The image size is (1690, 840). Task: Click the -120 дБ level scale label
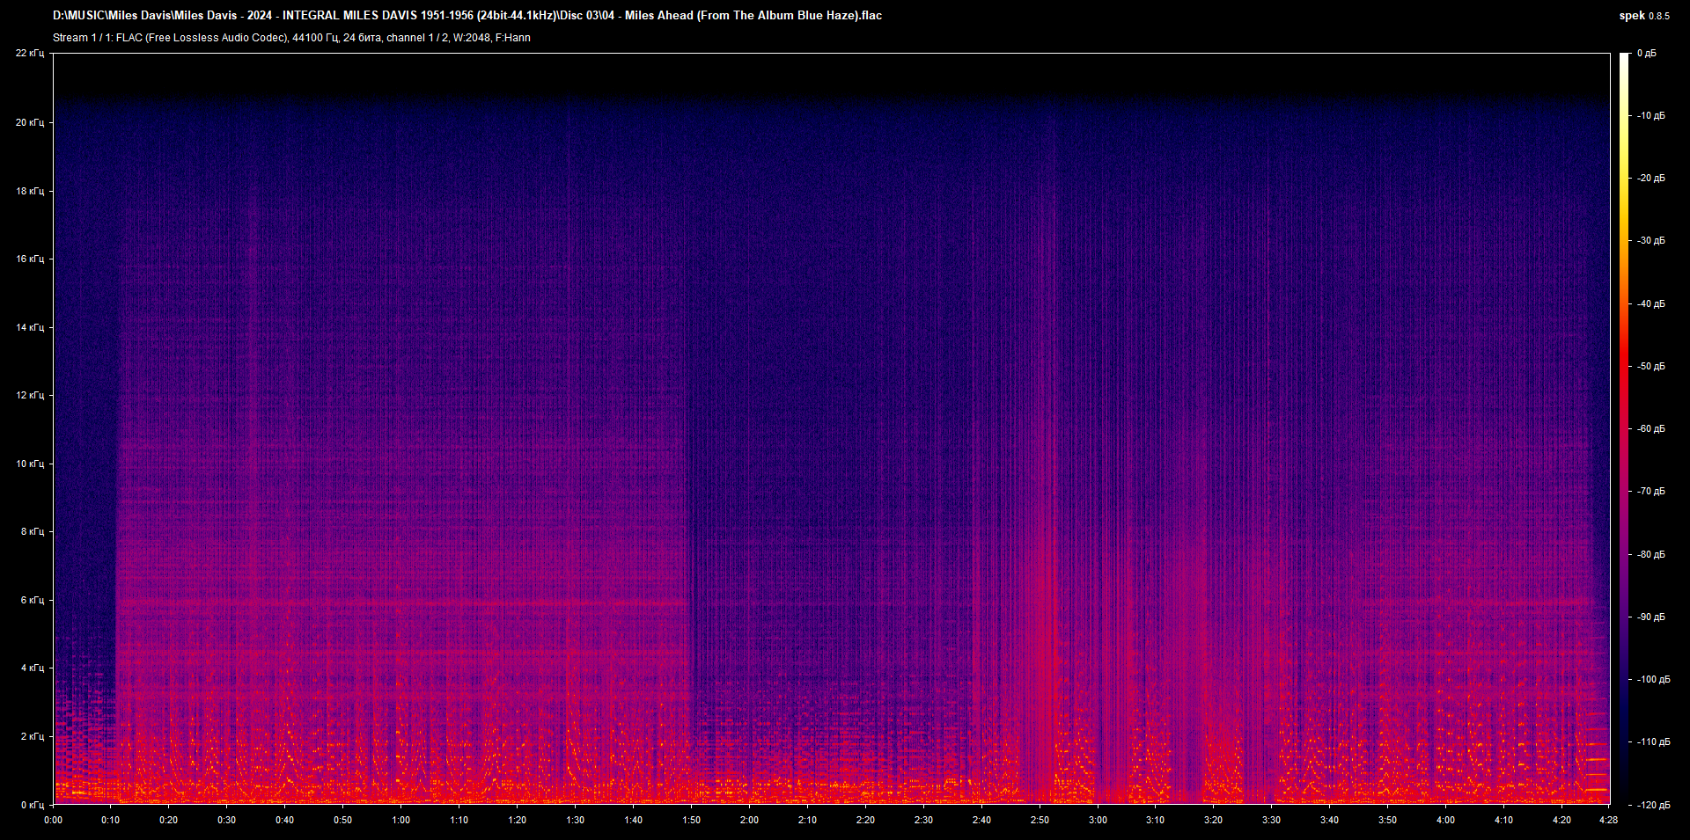(x=1653, y=806)
